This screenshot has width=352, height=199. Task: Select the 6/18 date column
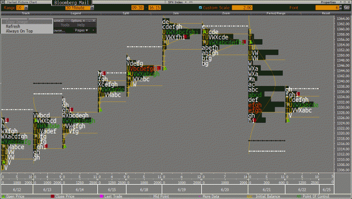(x=144, y=190)
